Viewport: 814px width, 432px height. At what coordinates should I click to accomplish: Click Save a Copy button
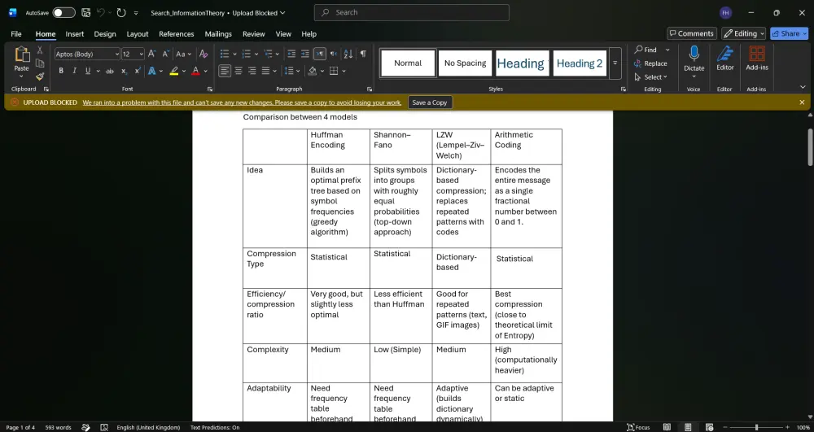[x=429, y=103]
